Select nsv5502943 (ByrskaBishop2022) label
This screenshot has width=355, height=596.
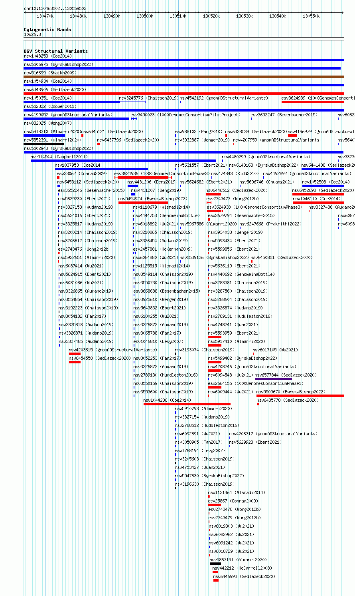(59, 149)
